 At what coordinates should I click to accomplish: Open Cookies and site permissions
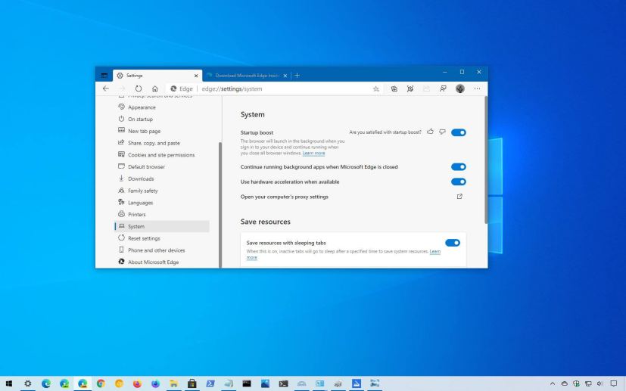pyautogui.click(x=162, y=155)
